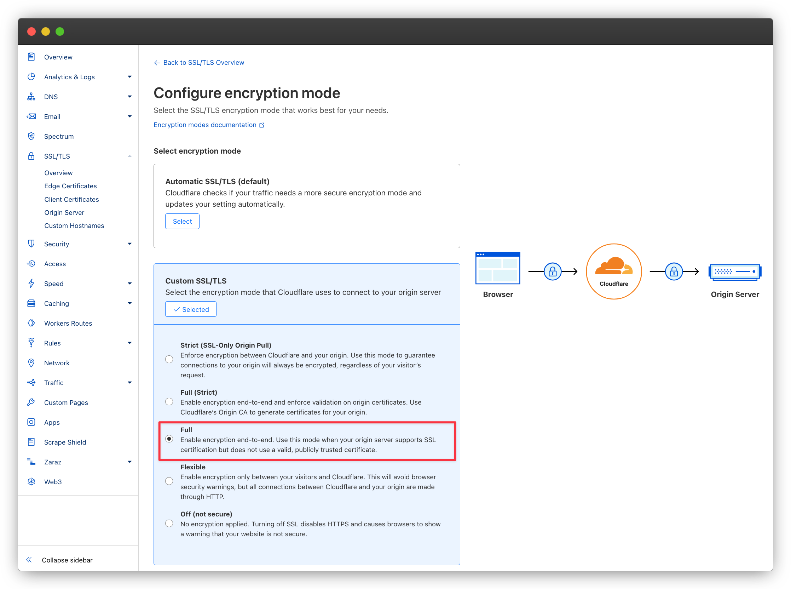Open Encryption modes documentation link
This screenshot has width=791, height=589.
(205, 125)
